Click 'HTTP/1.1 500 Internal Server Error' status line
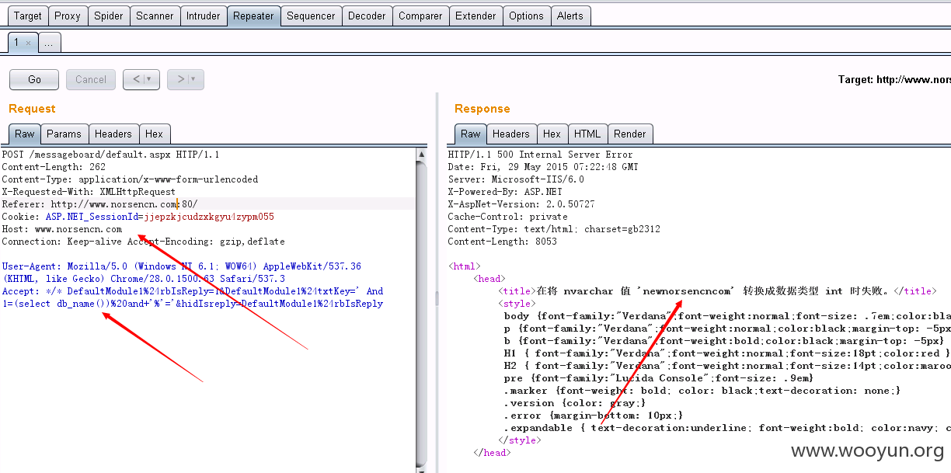Viewport: 951px width, 473px height. tap(541, 155)
